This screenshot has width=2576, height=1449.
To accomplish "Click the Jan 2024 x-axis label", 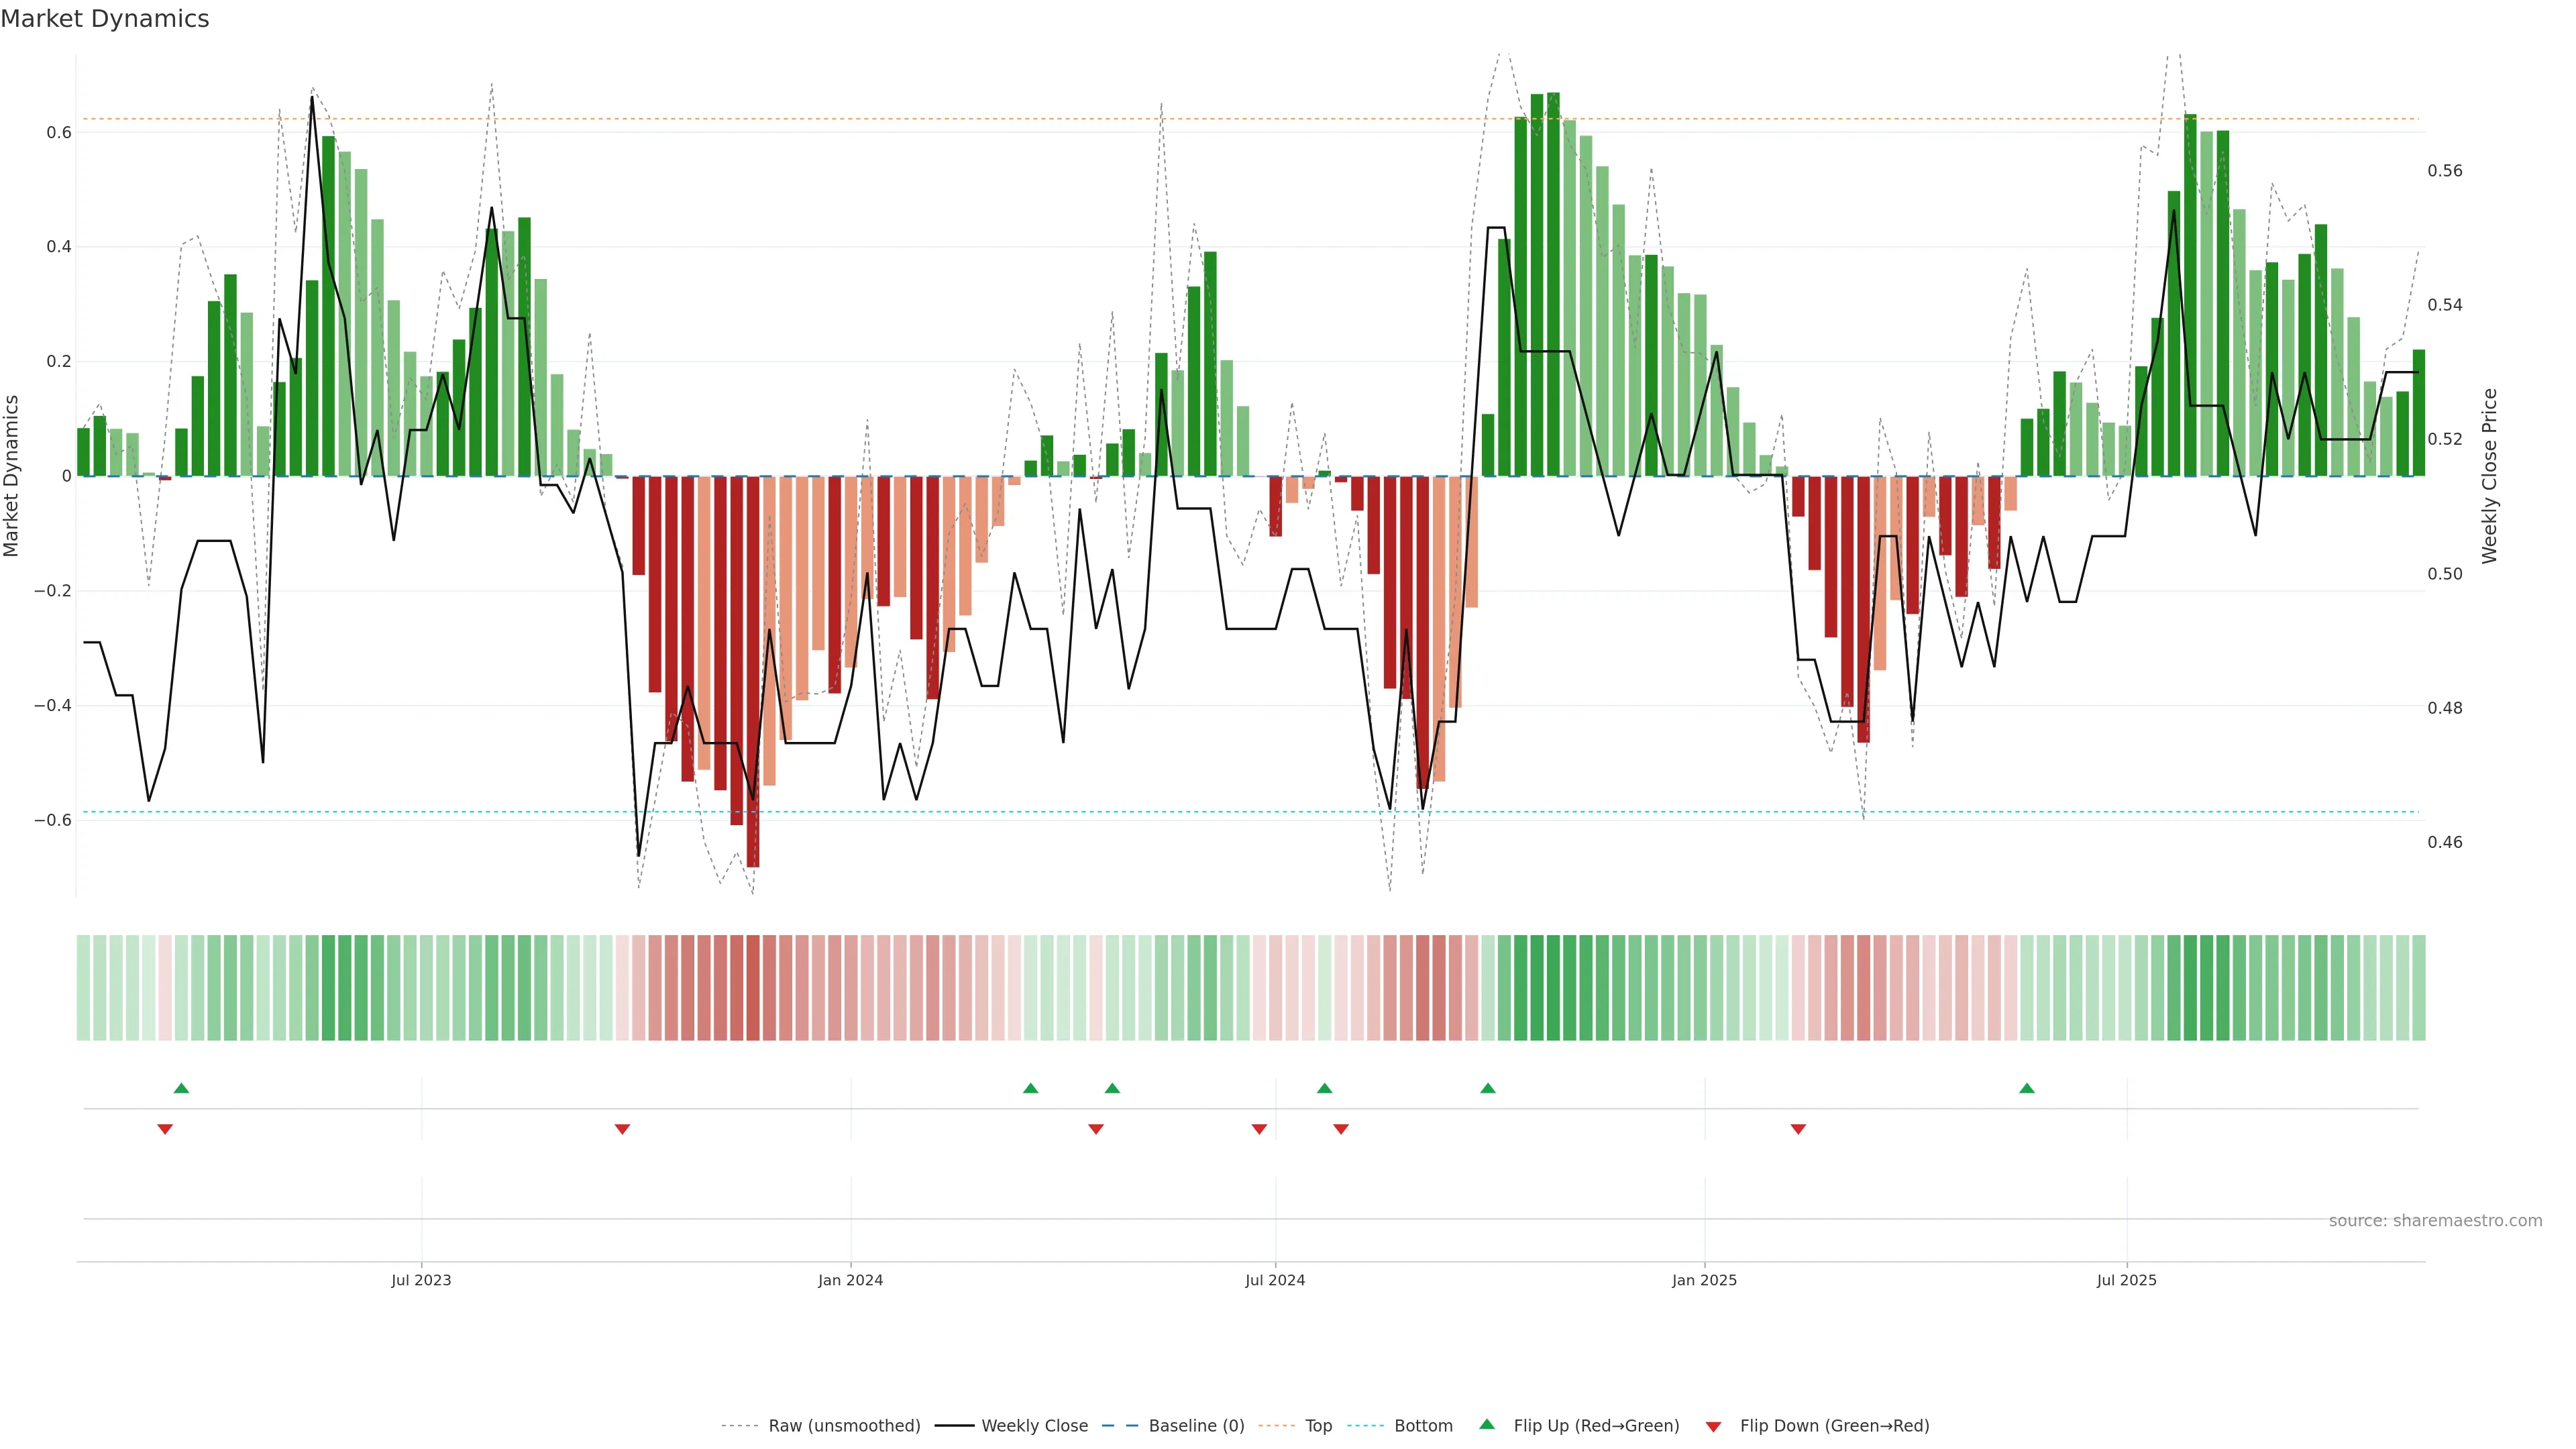I will 850,1280.
